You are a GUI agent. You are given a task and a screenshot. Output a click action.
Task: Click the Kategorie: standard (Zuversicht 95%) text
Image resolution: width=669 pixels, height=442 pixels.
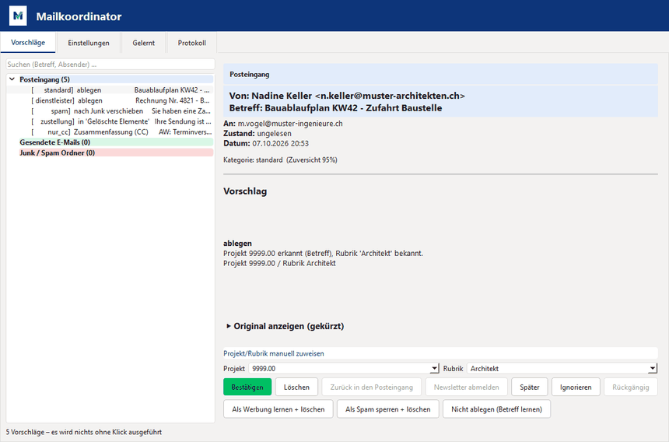click(280, 160)
